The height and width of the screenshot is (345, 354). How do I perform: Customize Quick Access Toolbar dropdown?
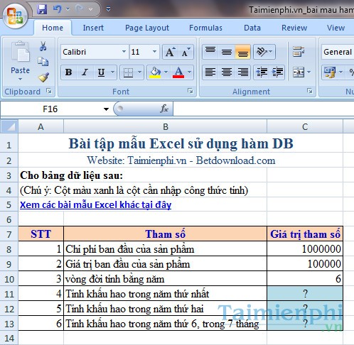click(108, 9)
